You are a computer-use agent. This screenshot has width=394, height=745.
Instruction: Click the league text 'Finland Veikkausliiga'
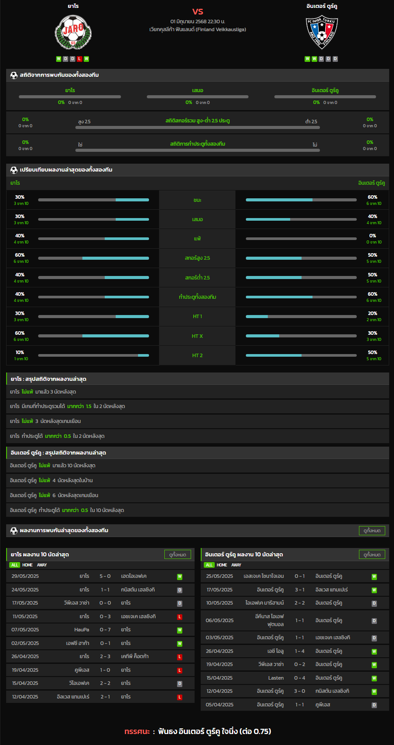tap(221, 29)
